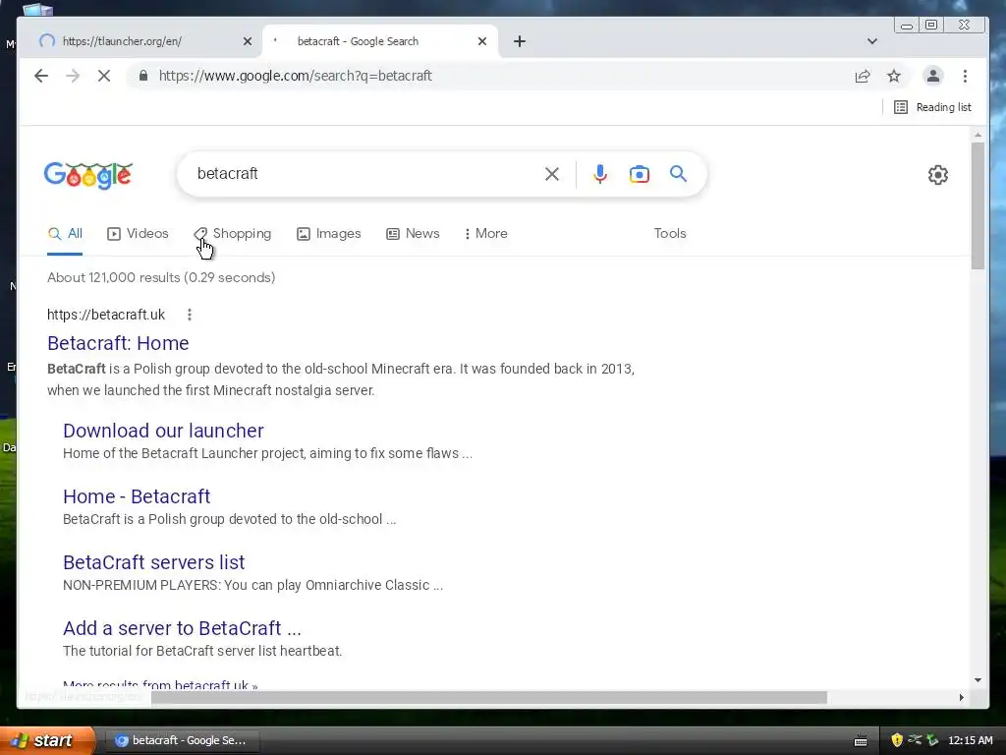Switch to Images results

tap(328, 234)
